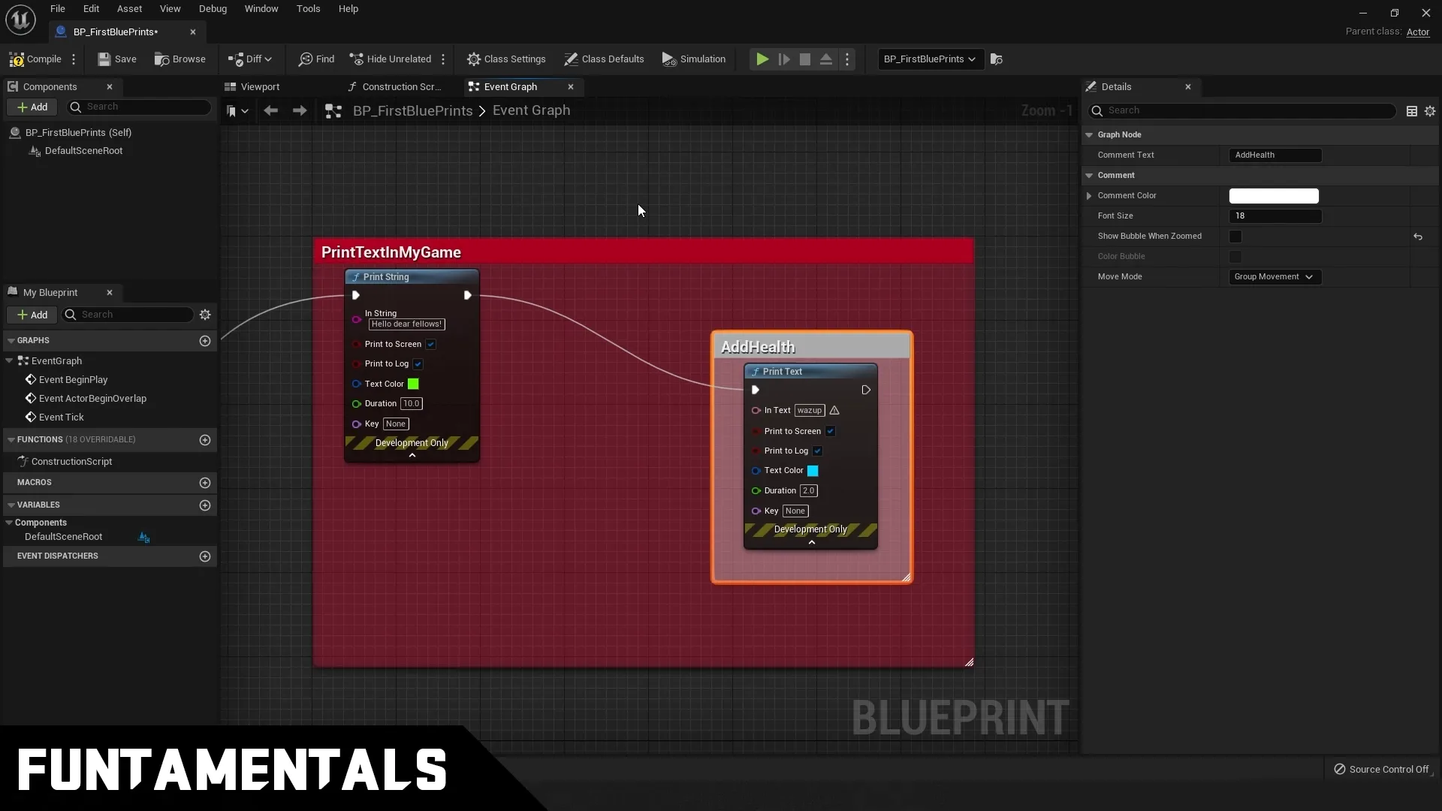The width and height of the screenshot is (1442, 811).
Task: Open the Event Graph tab
Action: pos(510,86)
